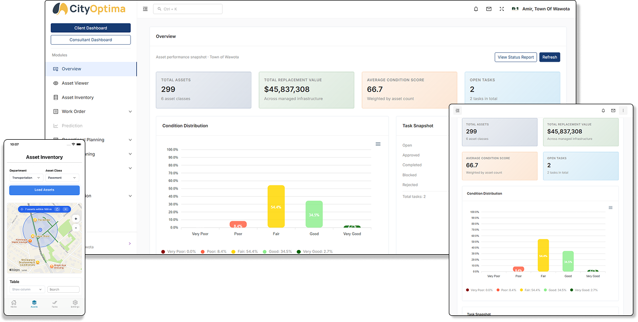Toggle fullscreen using the expand icon beside the bell
Viewport: 638px width, 322px height.
pos(501,9)
